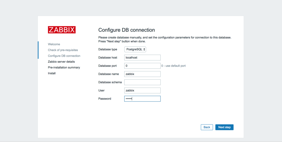Go back with the Back button
This screenshot has width=282, height=142.
coord(207,127)
